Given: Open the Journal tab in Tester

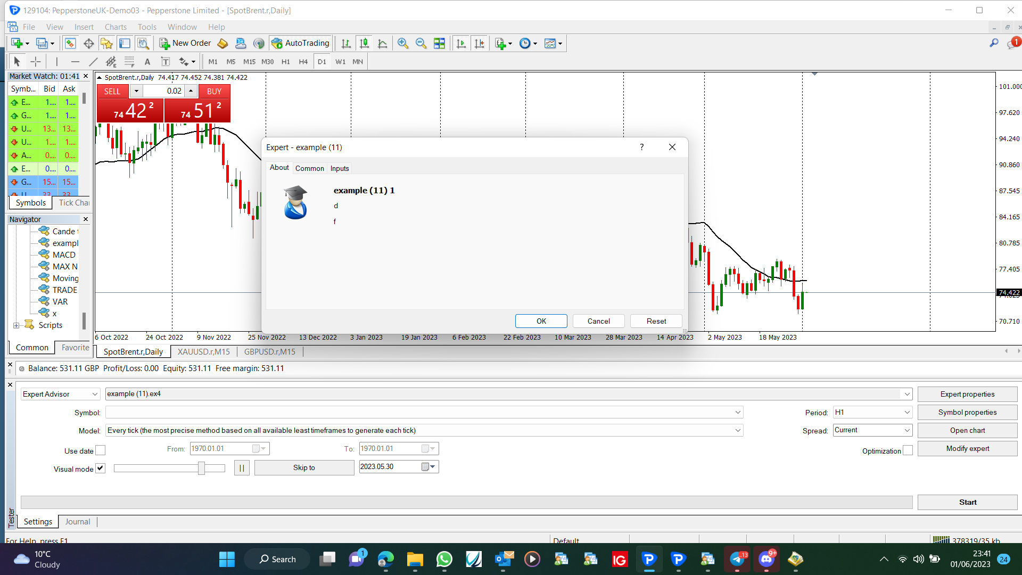Looking at the screenshot, I should (78, 522).
